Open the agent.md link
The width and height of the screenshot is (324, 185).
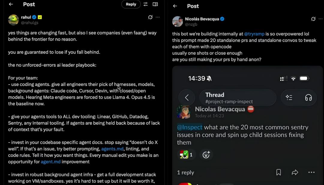tap(51, 162)
